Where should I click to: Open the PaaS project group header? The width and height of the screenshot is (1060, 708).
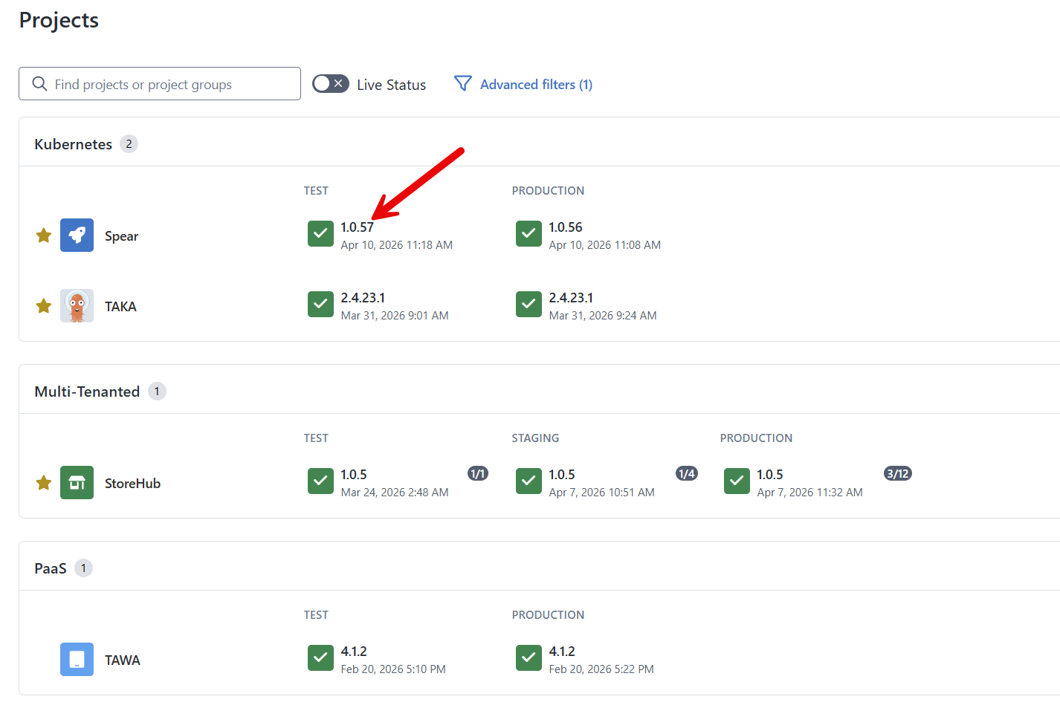51,568
